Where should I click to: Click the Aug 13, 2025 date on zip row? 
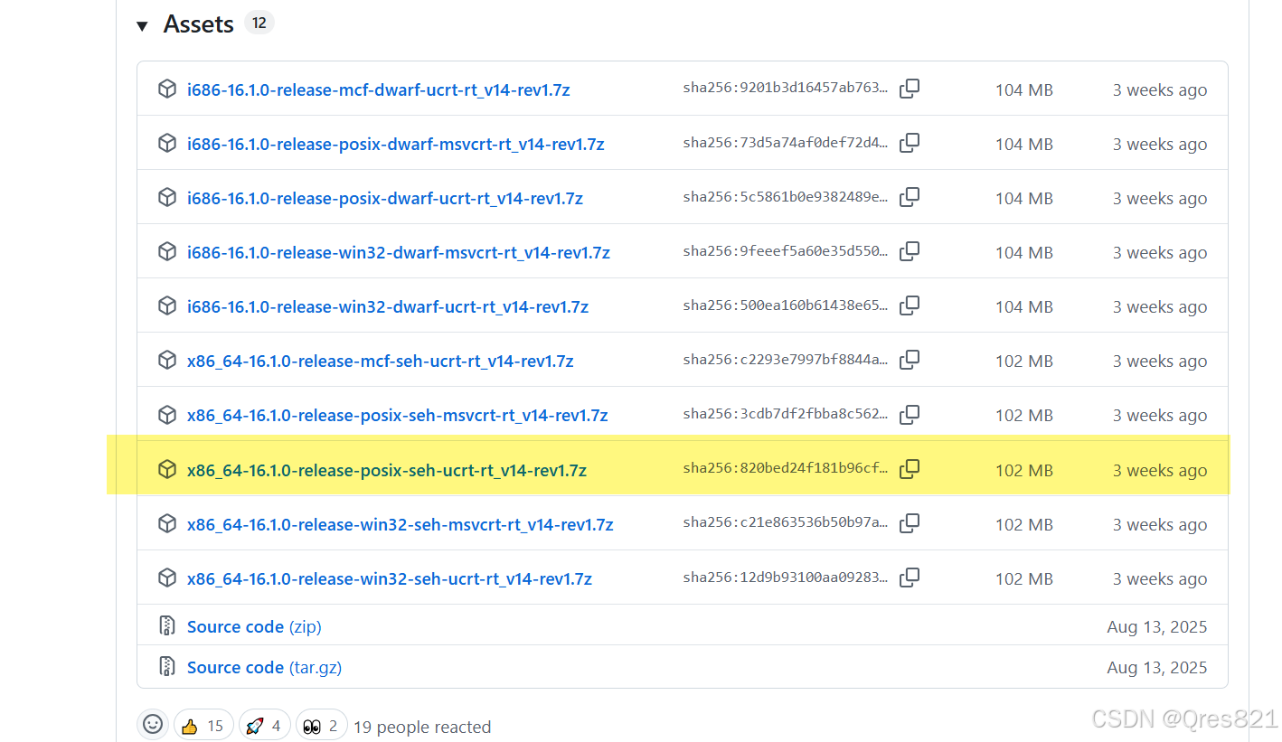click(x=1157, y=626)
